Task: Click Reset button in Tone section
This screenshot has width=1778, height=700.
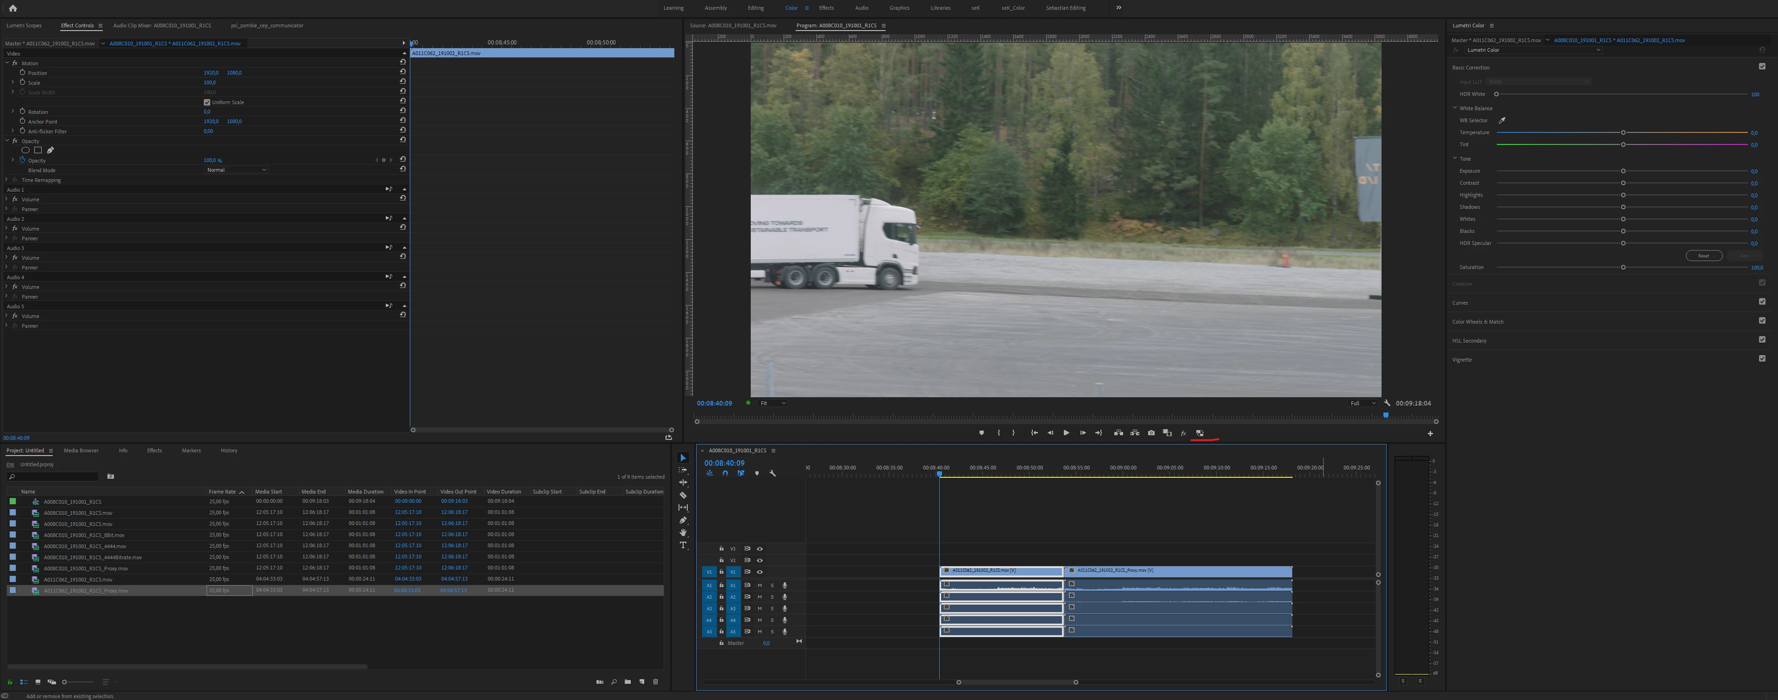Action: (x=1703, y=256)
